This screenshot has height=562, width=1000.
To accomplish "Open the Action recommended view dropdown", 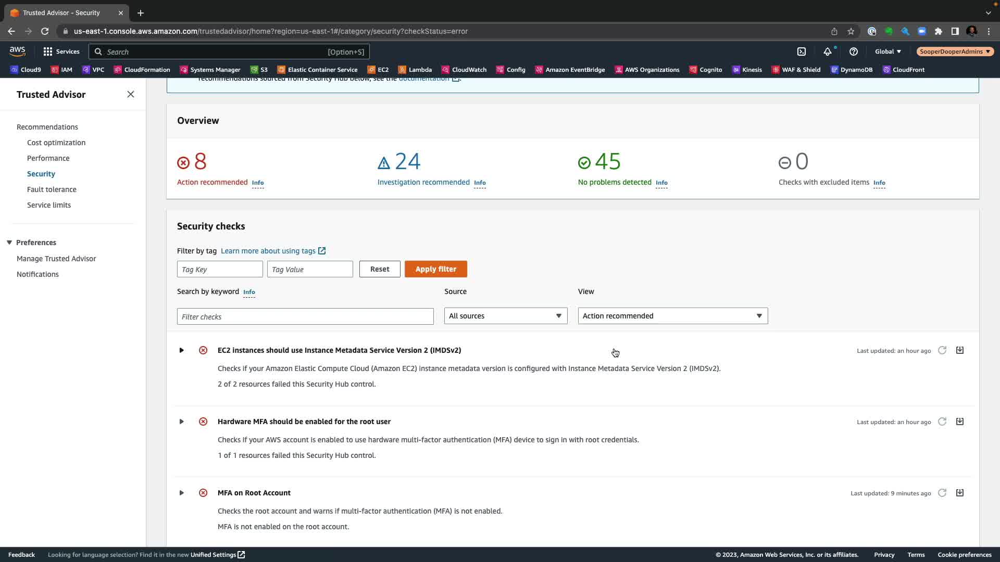I will coord(672,316).
